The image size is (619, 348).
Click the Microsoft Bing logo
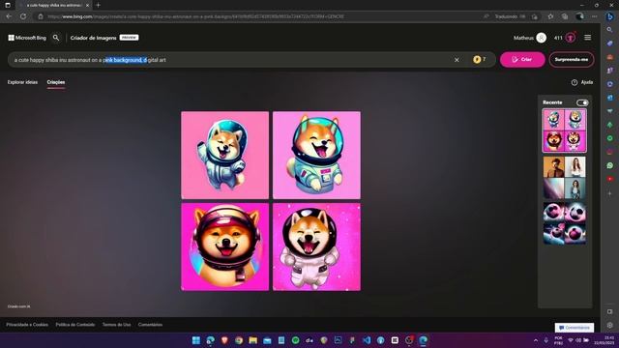[x=27, y=38]
